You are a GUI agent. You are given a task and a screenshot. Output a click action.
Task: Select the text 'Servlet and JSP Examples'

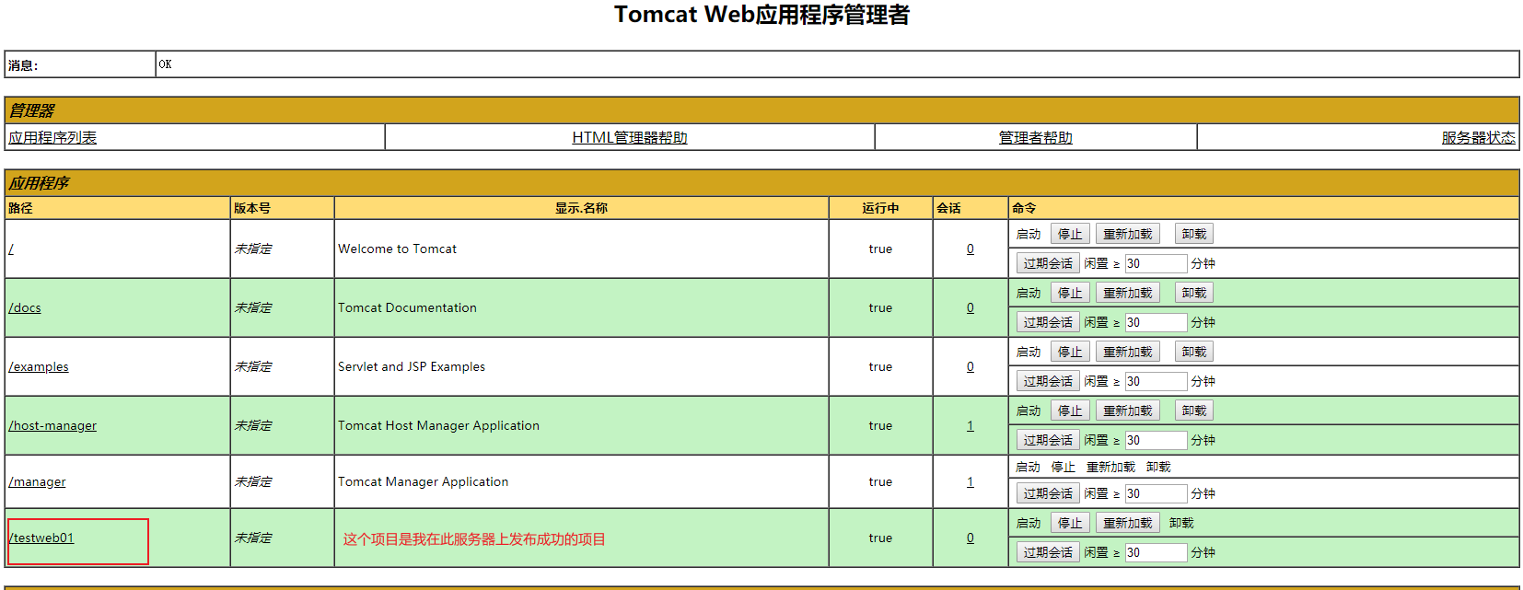(412, 366)
